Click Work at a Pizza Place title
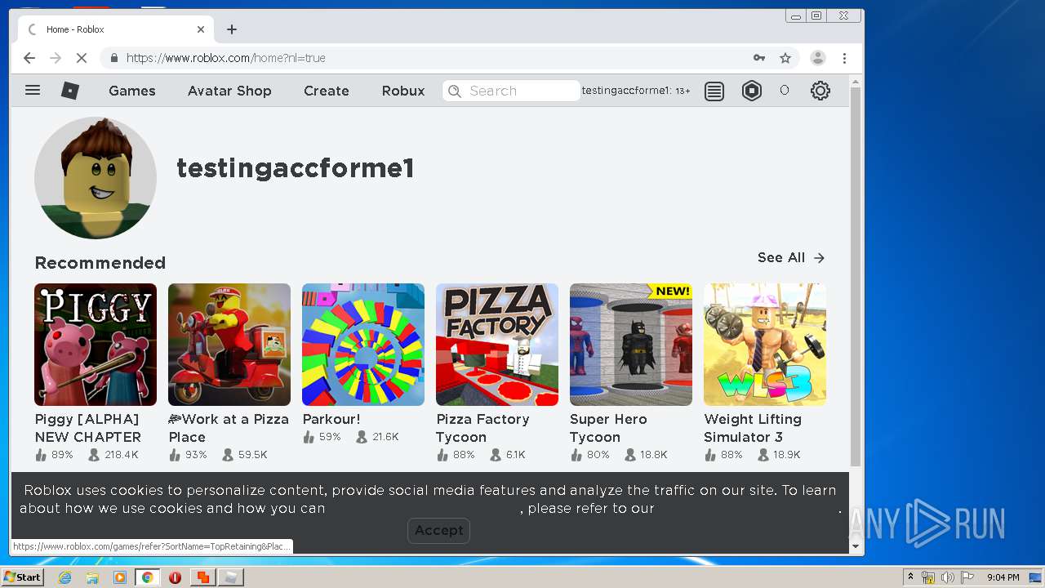 (x=229, y=428)
